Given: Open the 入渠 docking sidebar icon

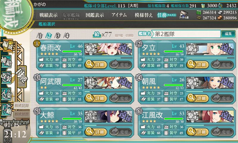Looking at the screenshot, I should tap(6, 93).
